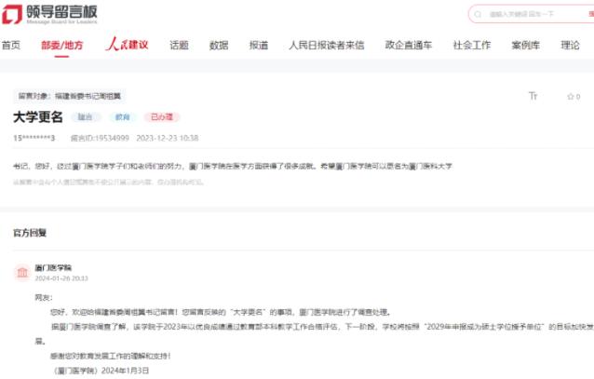Click the message body starting 书记，您好

233,166
